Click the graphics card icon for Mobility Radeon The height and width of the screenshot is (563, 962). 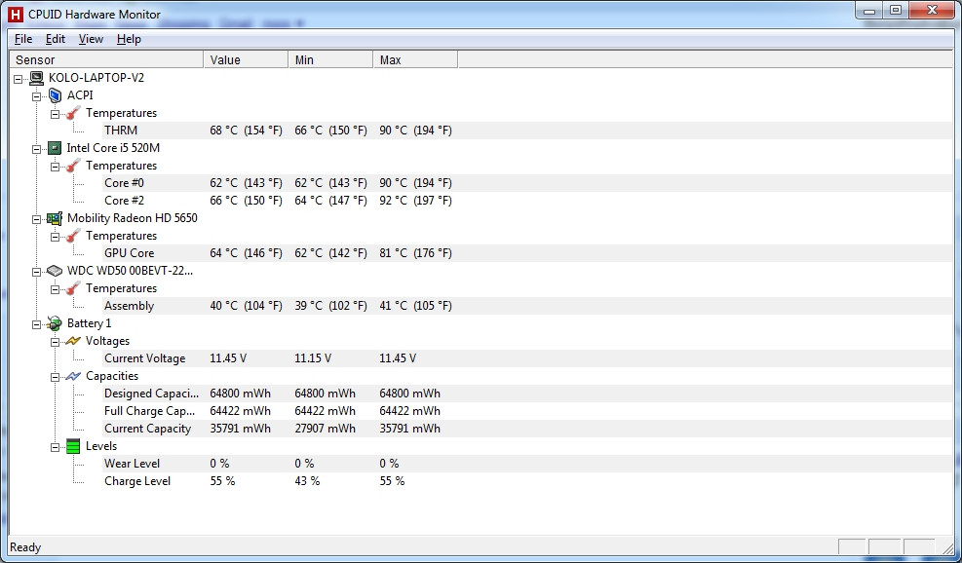(x=55, y=218)
